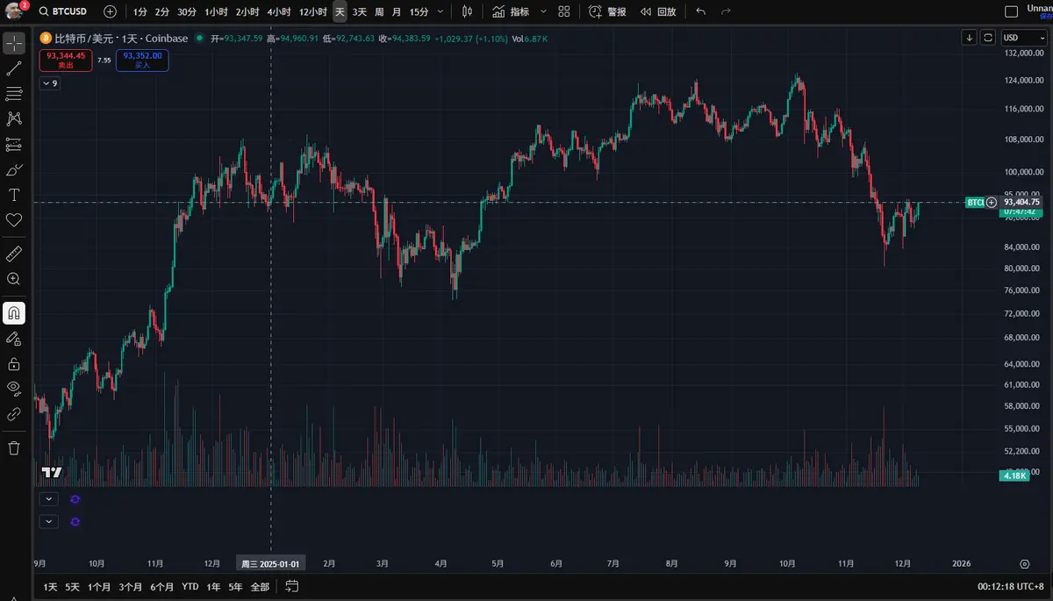
Task: Create a 警报 alert
Action: (608, 11)
